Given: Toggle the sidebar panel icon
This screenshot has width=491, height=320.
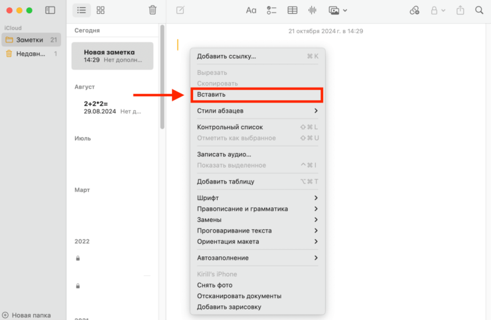Looking at the screenshot, I should click(50, 10).
